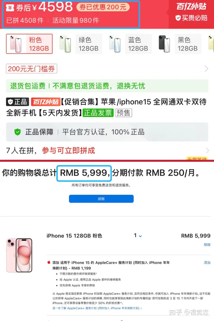This screenshot has height=321, width=214.
Task: Click the blue 结账 checkout button
Action: click(x=101, y=199)
